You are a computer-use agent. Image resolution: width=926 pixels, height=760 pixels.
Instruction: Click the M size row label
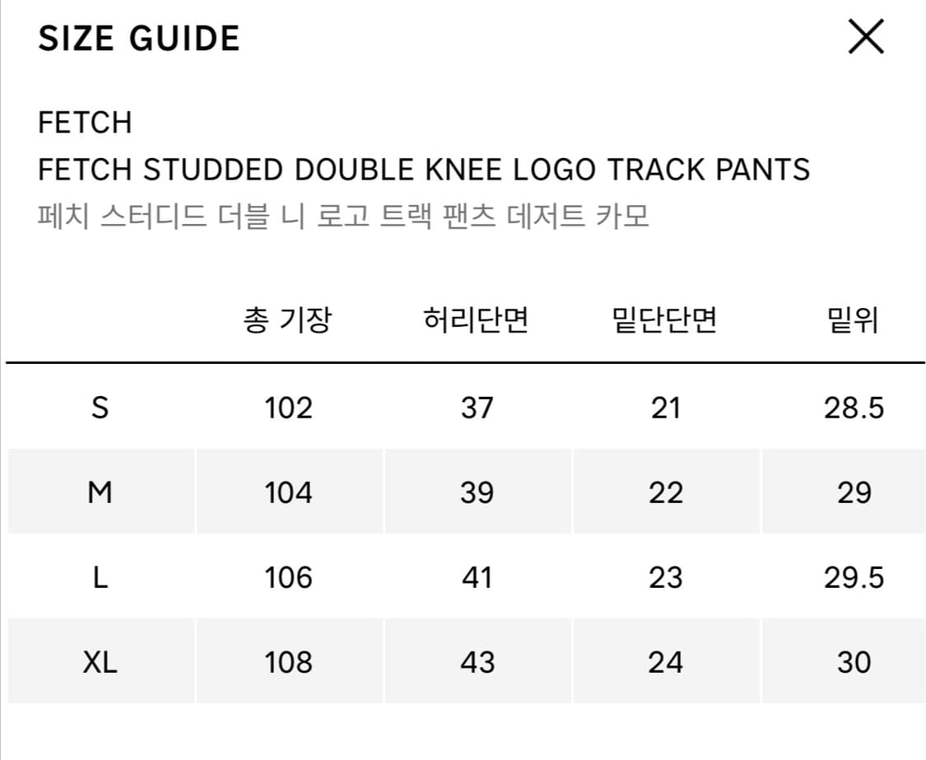(x=100, y=492)
